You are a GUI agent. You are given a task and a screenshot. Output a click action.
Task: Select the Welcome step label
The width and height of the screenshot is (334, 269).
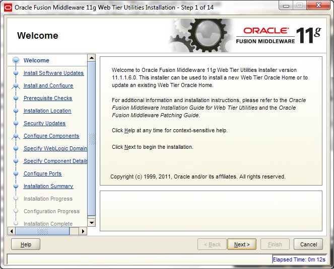pyautogui.click(x=36, y=60)
